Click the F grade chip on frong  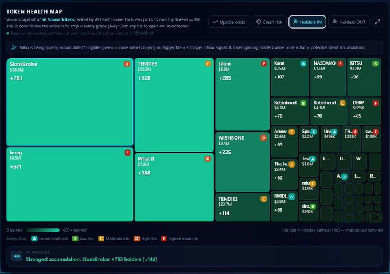coord(127,153)
